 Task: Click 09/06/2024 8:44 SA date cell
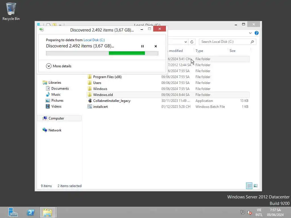[x=175, y=95]
